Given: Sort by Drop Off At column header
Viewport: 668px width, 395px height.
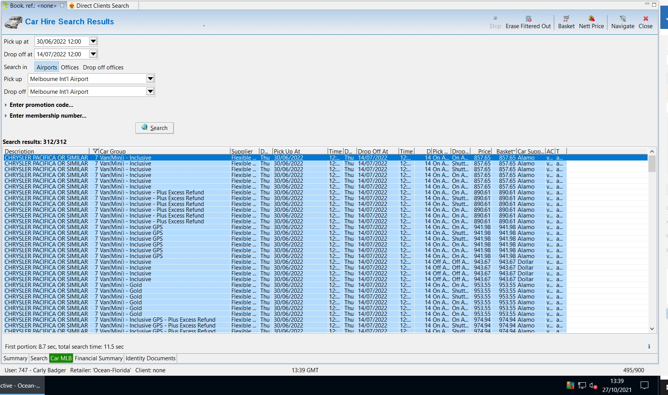Looking at the screenshot, I should point(378,151).
